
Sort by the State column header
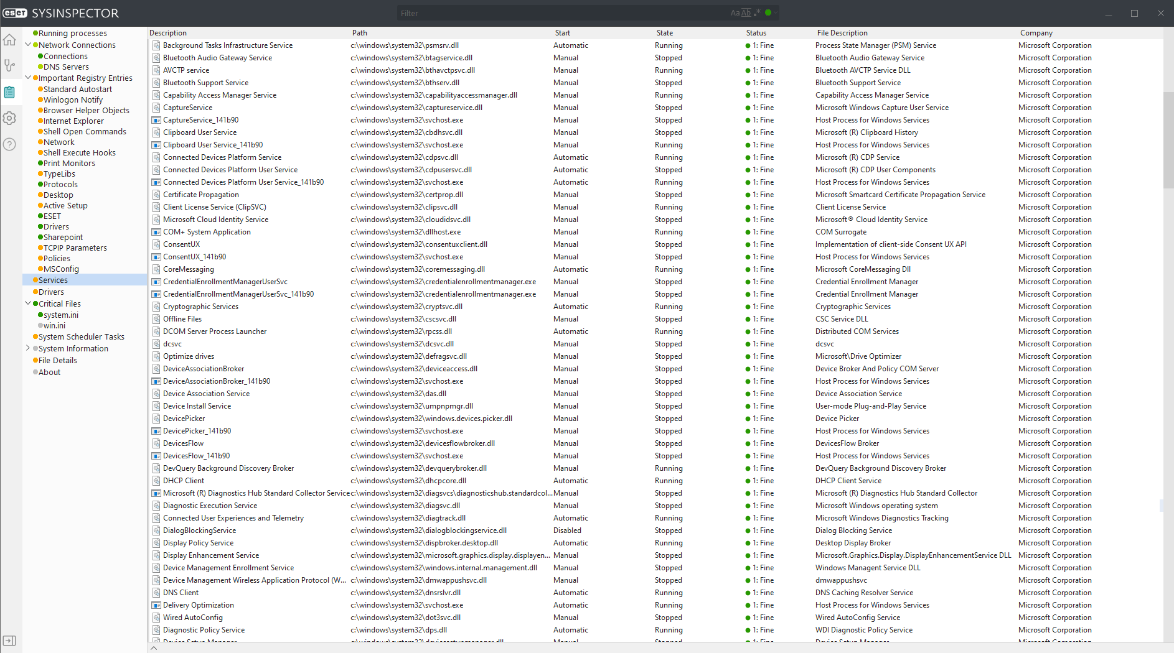(x=665, y=33)
